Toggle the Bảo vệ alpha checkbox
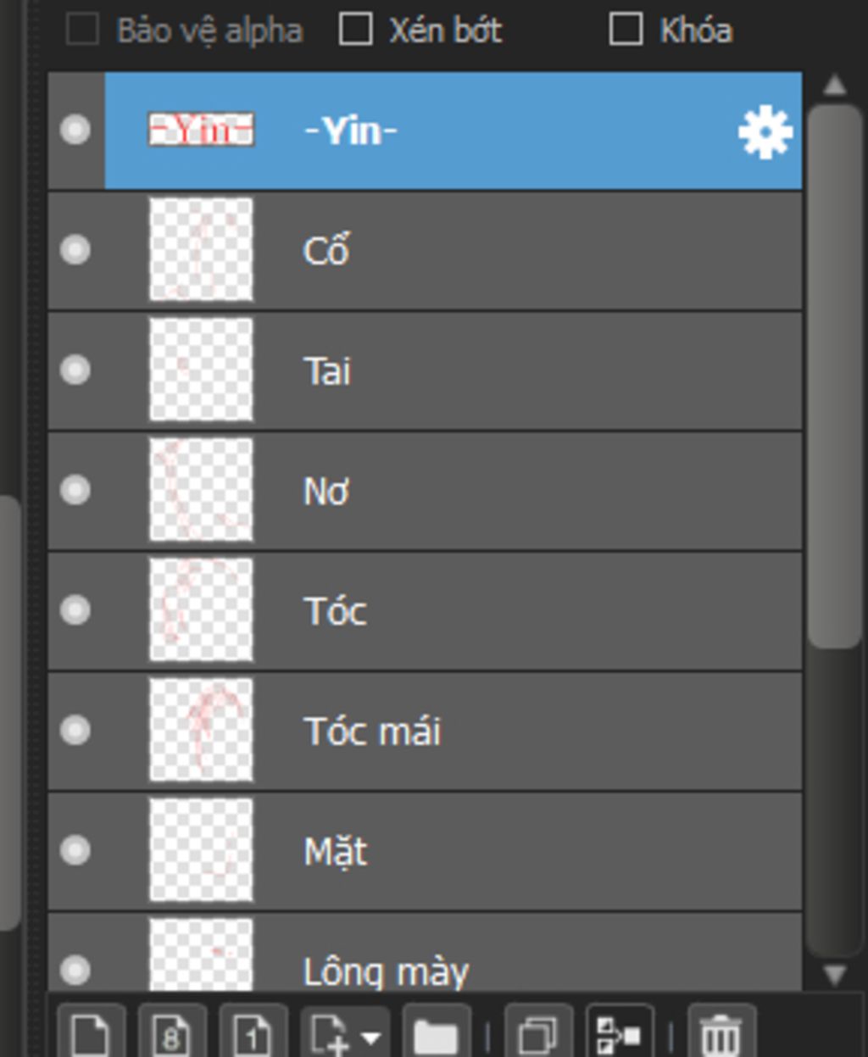Viewport: 868px width, 1057px height. (82, 31)
